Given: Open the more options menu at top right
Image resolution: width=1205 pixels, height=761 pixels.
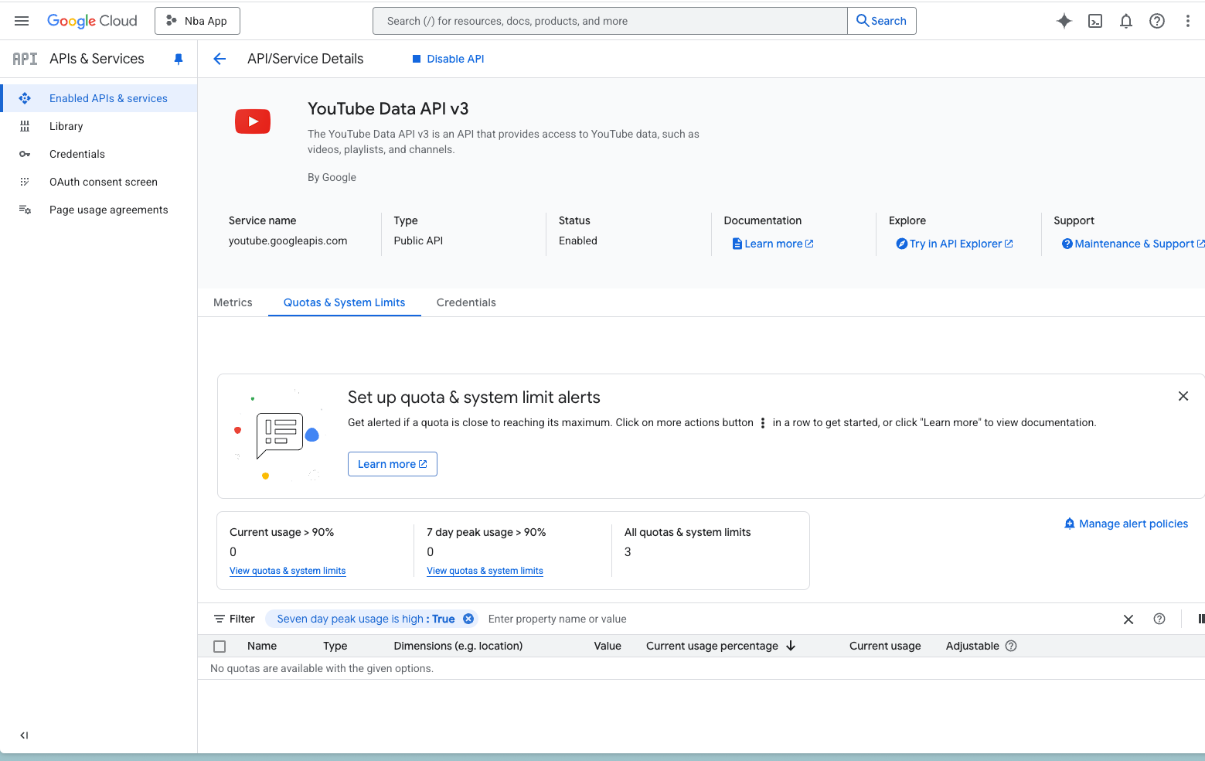Looking at the screenshot, I should 1188,21.
